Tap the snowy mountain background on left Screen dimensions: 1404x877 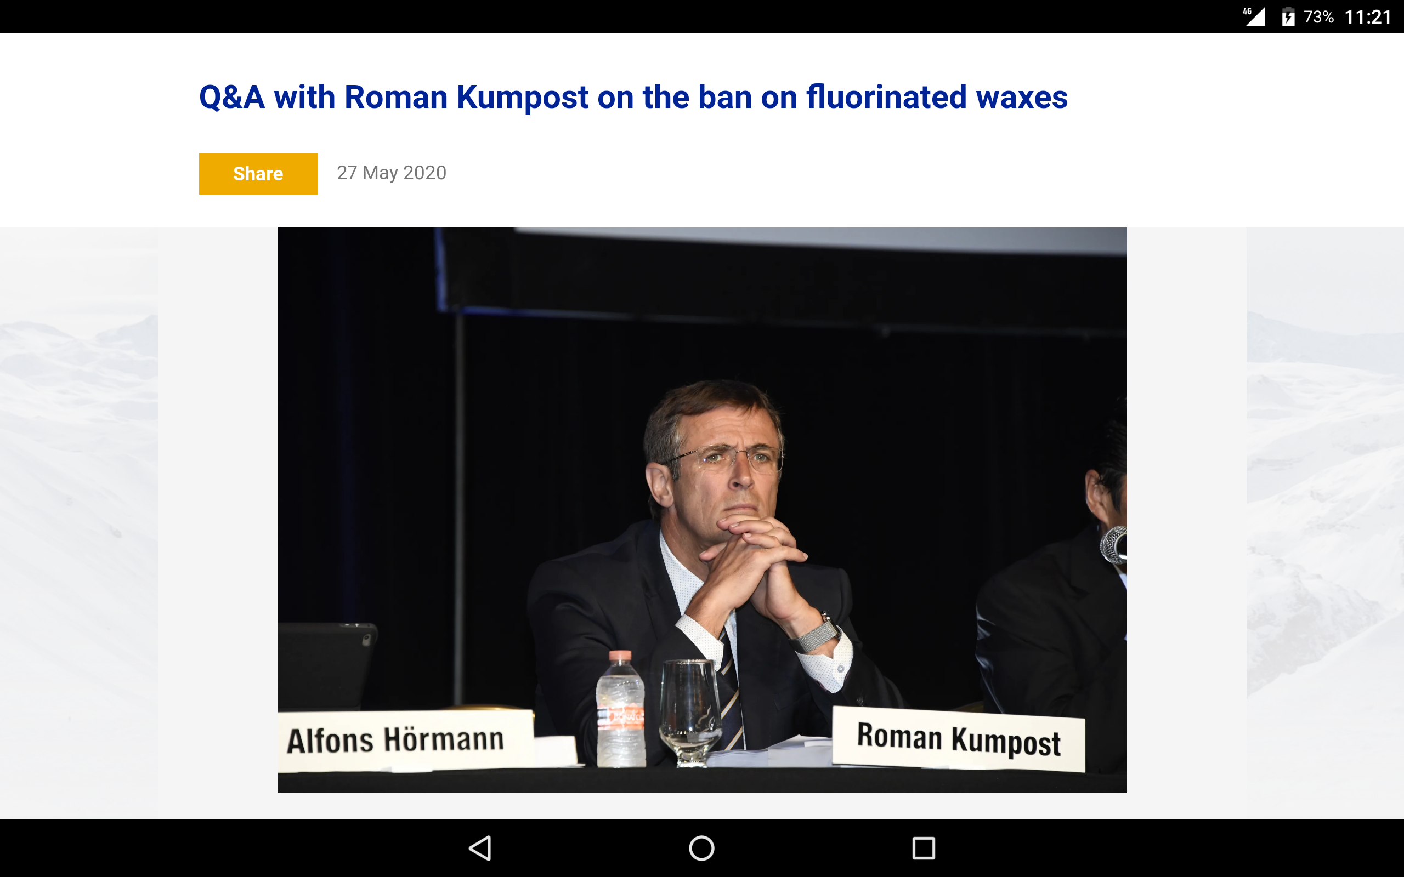coord(79,522)
